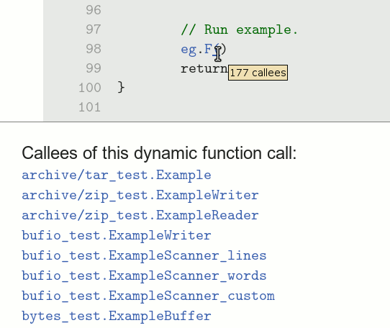Click the eg identifier on line 98
Viewport: 390px width, 328px height.
point(189,50)
